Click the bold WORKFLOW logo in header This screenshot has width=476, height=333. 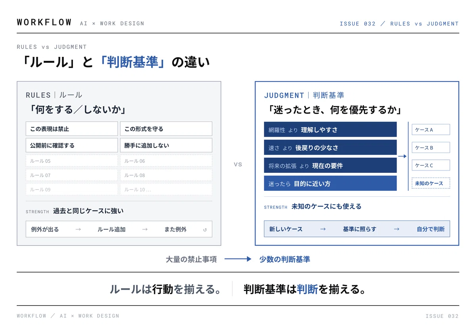(44, 22)
